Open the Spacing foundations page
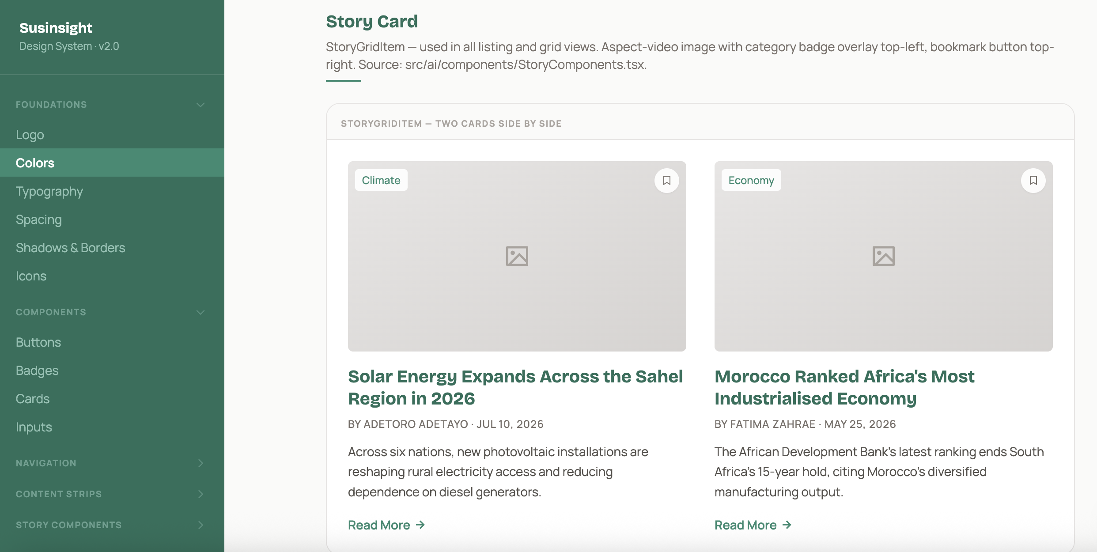The height and width of the screenshot is (552, 1097). (112, 219)
